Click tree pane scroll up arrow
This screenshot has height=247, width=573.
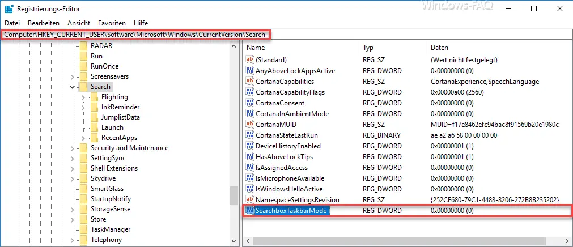coord(234,45)
